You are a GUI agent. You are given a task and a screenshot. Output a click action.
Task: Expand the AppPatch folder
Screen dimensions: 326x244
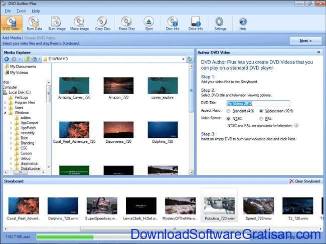tap(11, 128)
